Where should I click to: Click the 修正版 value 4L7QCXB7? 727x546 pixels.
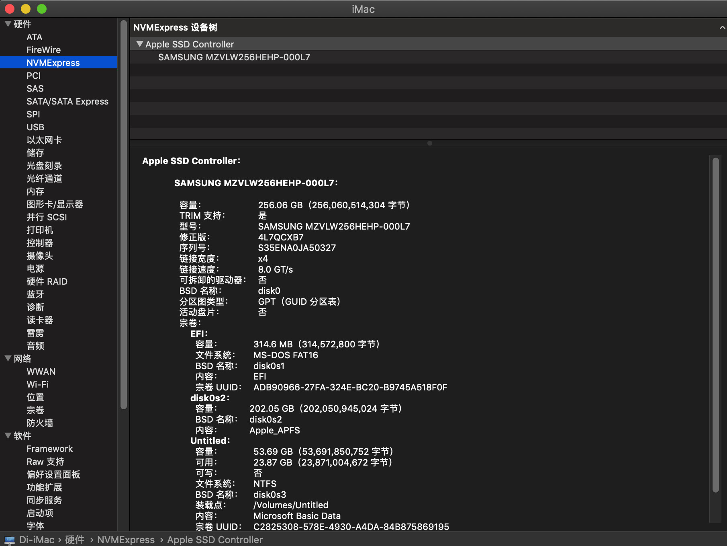click(281, 237)
